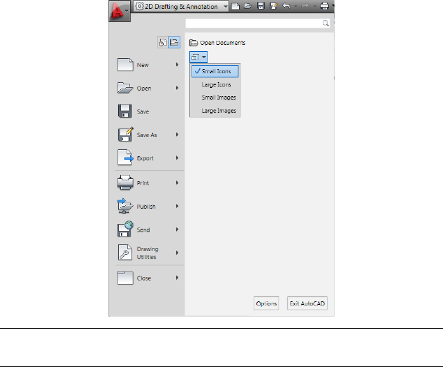Expand the Export submenu arrow

[x=177, y=158]
